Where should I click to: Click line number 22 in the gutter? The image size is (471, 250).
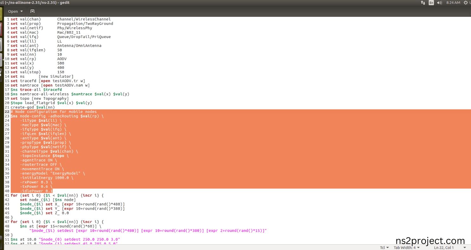coord(7,112)
